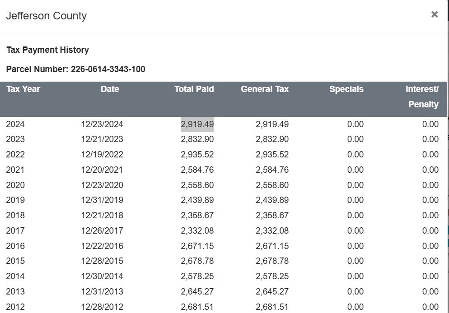Click the Tax Payment History heading
The width and height of the screenshot is (449, 313).
47,50
